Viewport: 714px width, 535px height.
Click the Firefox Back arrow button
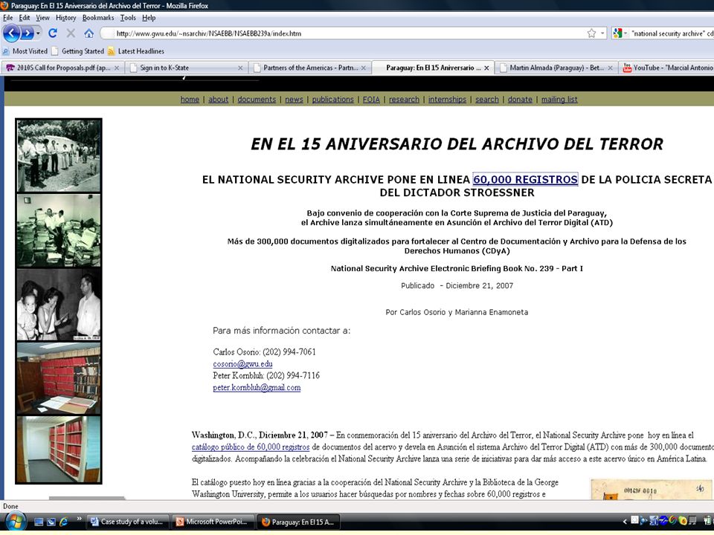[x=11, y=33]
